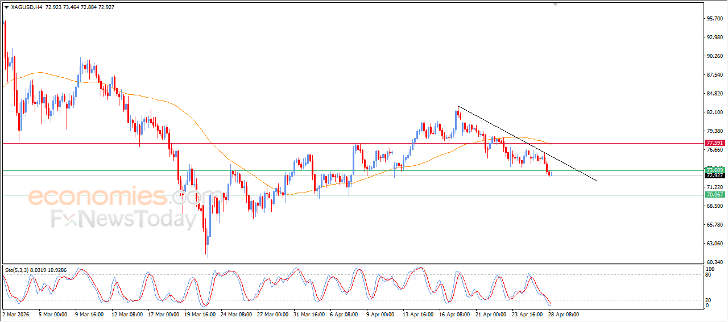
Task: Click the 92.980 price axis label
Action: pyautogui.click(x=714, y=37)
